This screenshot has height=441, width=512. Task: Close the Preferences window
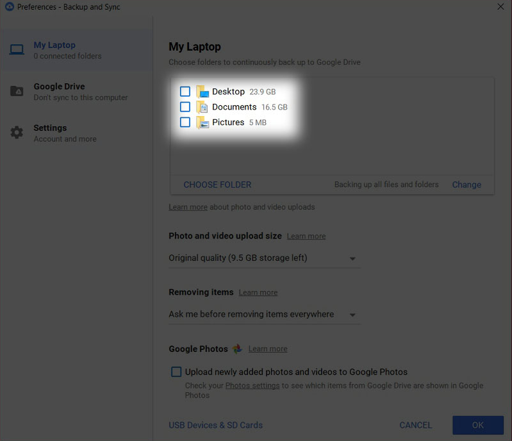tap(500, 6)
